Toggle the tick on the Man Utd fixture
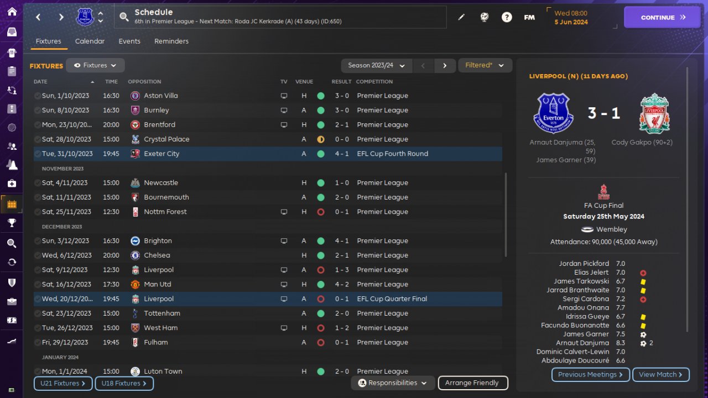This screenshot has height=398, width=708. (37, 284)
